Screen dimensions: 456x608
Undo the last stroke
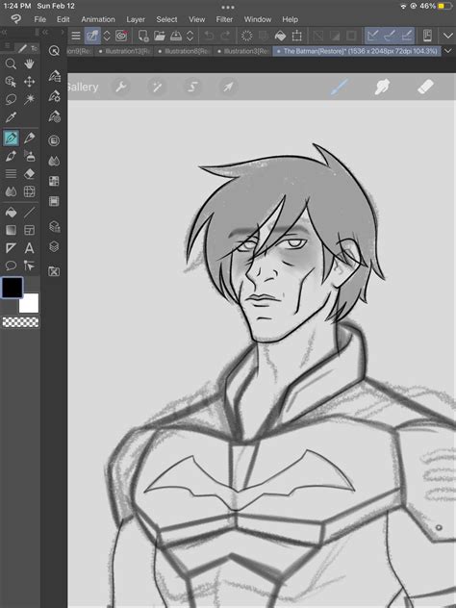click(x=209, y=36)
